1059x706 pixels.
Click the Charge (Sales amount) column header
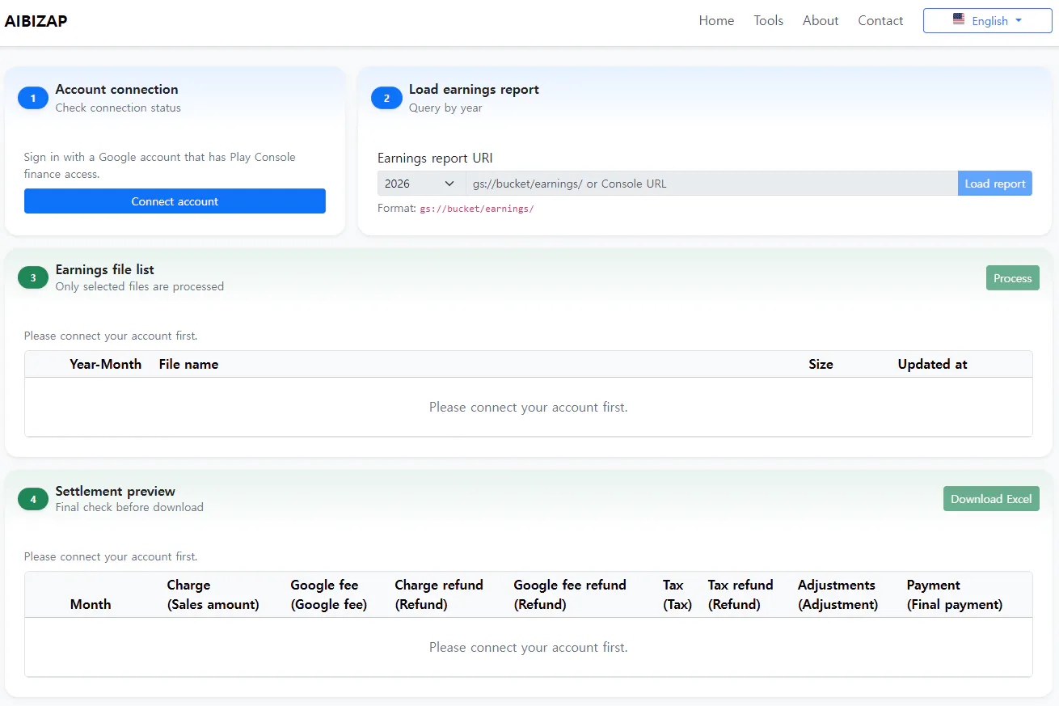(x=213, y=594)
